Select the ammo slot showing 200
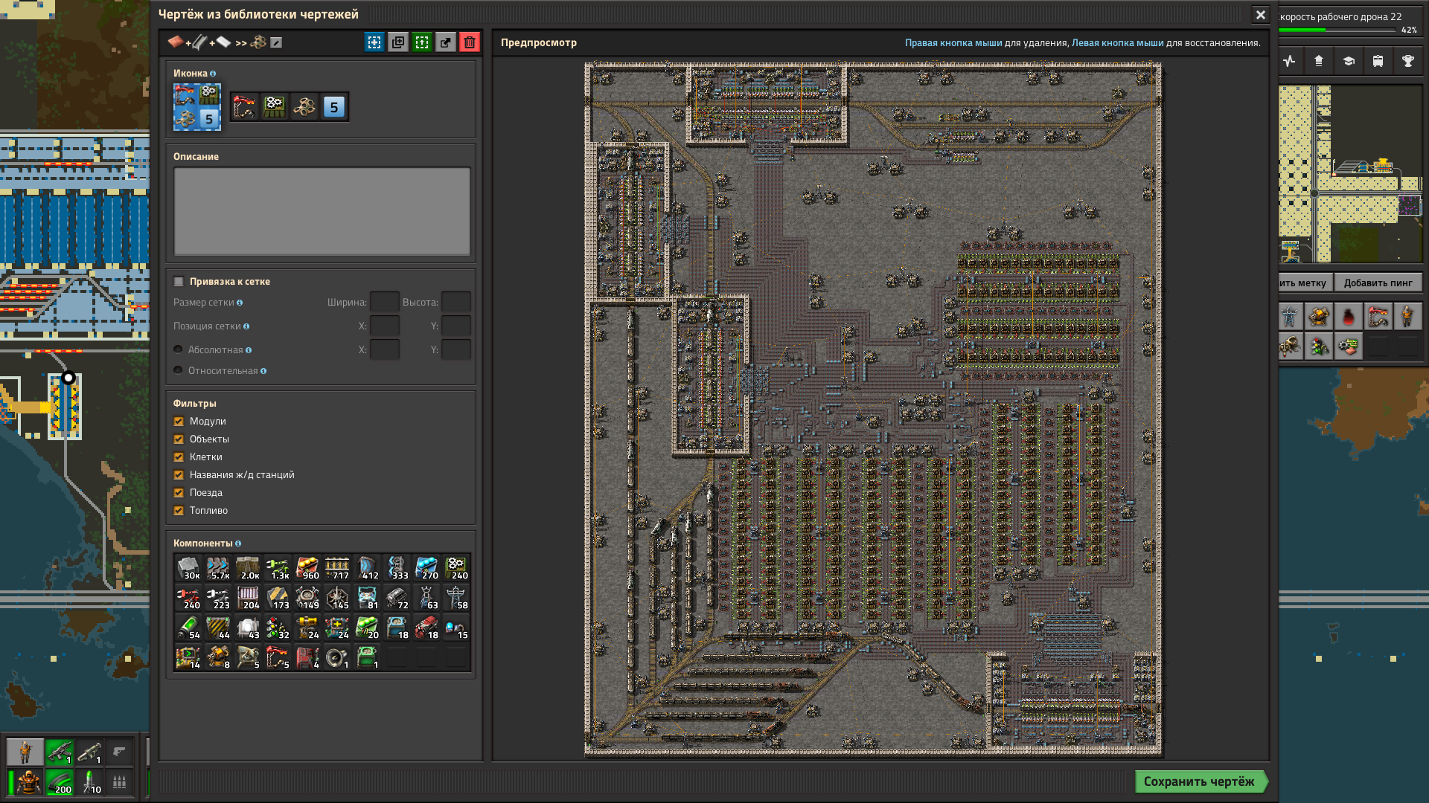Viewport: 1429px width, 803px height. [x=60, y=782]
